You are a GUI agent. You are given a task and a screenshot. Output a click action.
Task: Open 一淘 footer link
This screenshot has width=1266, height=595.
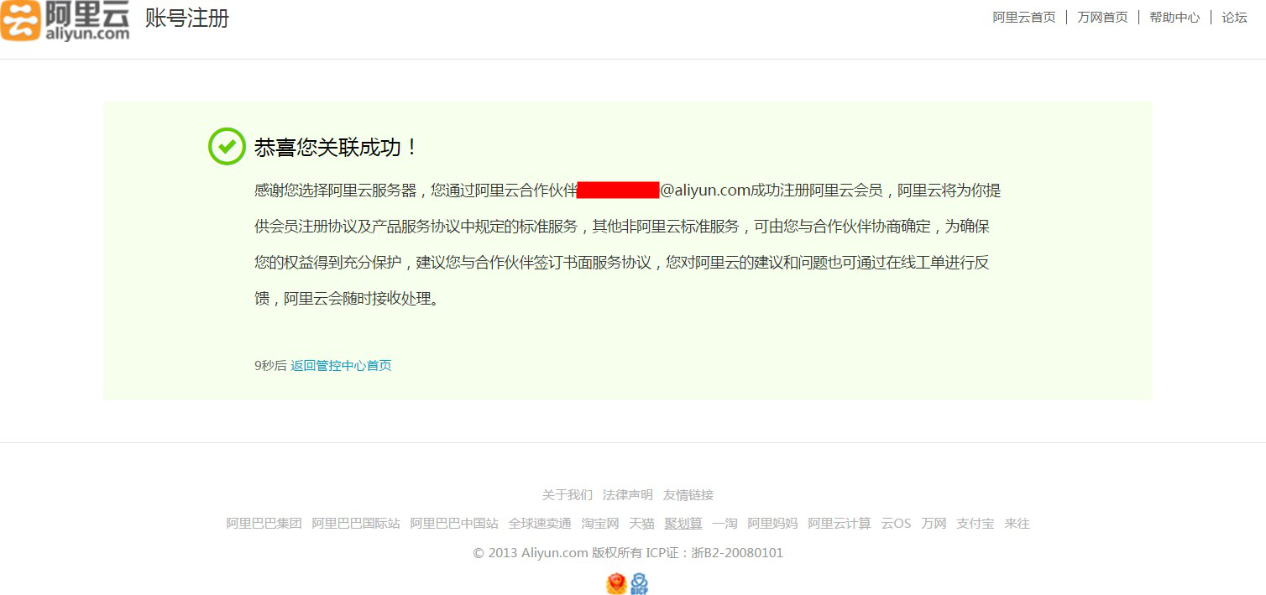(725, 524)
